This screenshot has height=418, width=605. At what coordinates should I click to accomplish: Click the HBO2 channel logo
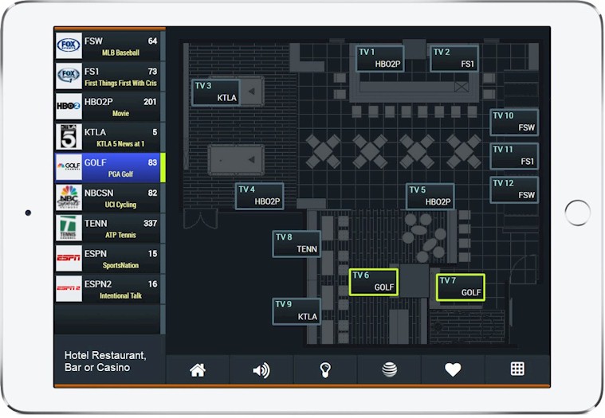(69, 107)
